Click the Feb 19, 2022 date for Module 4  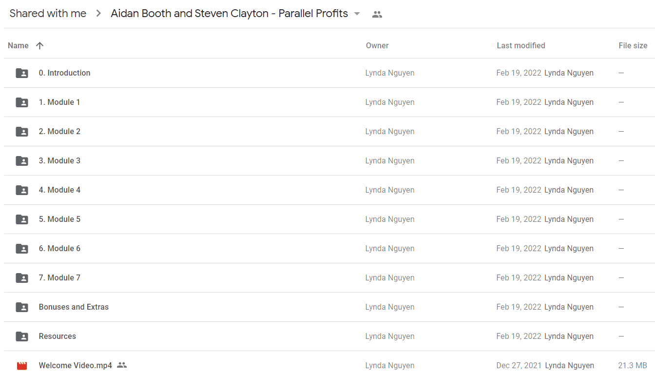click(x=519, y=190)
